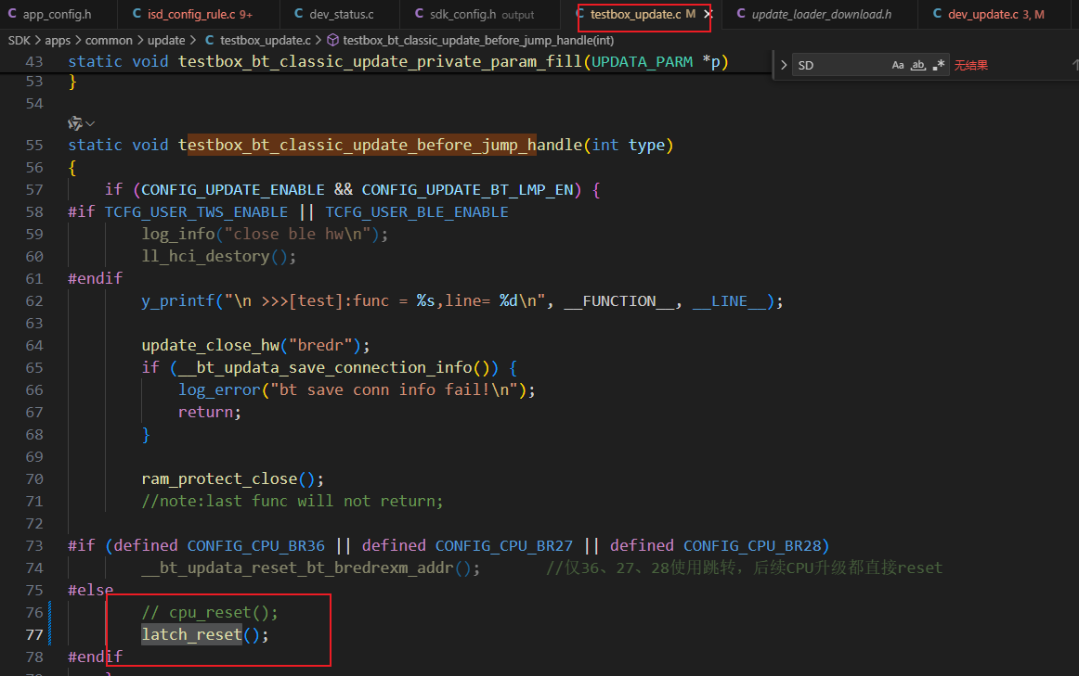Select the common breadcrumb folder
Screen dimensions: 1079x676
pyautogui.click(x=109, y=41)
